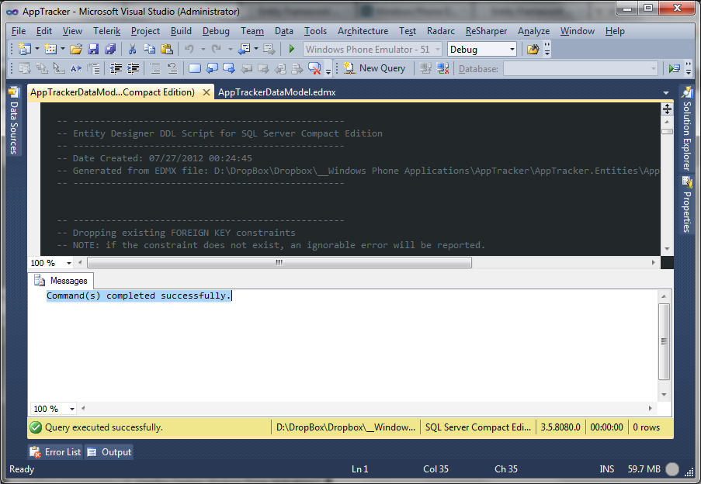The width and height of the screenshot is (701, 484).
Task: Uncomment the selected lines
Action: click(x=172, y=68)
